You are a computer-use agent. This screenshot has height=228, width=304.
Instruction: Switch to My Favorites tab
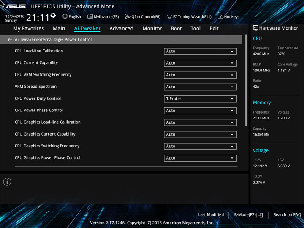[x=29, y=29]
